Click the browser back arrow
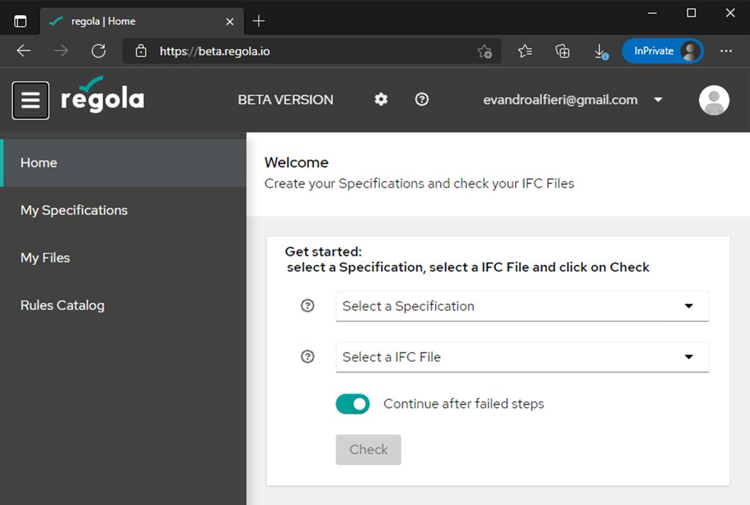Screen dimensions: 750x505 24,51
